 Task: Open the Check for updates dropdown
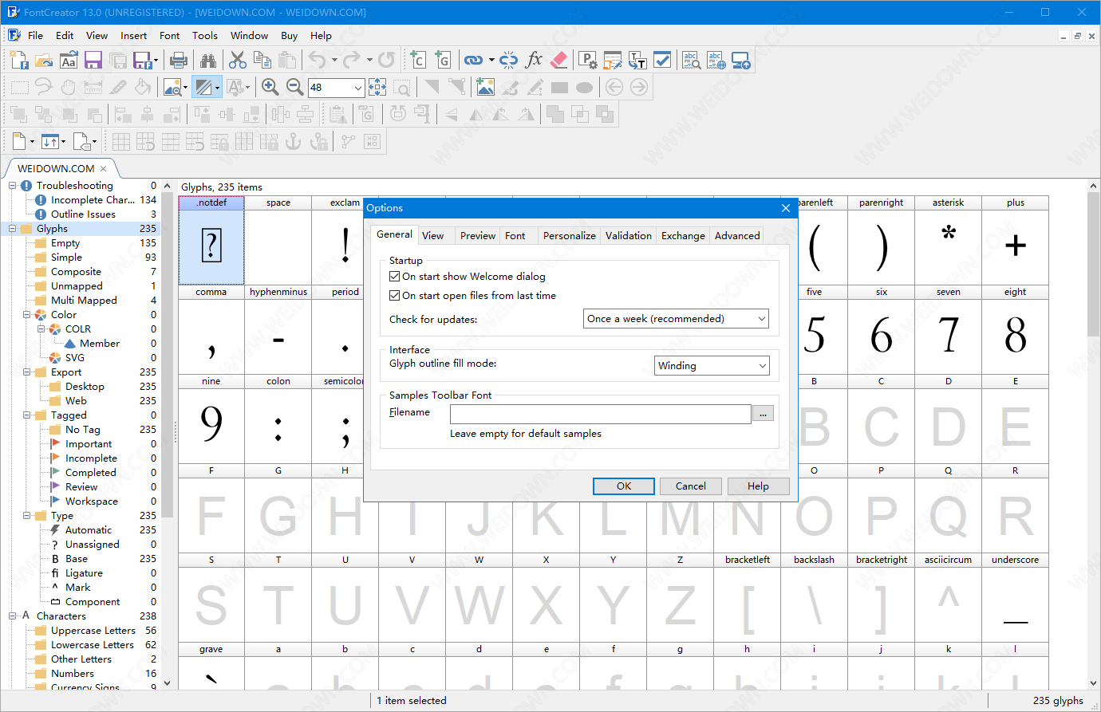point(676,319)
